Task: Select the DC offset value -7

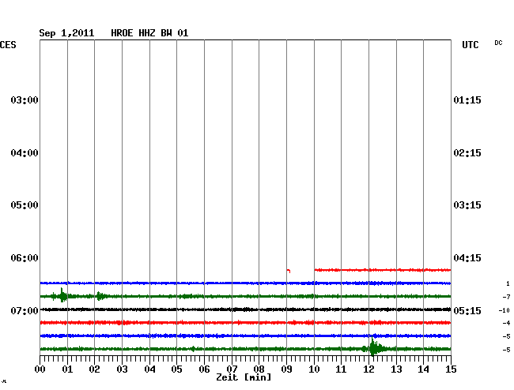Action: click(x=506, y=297)
